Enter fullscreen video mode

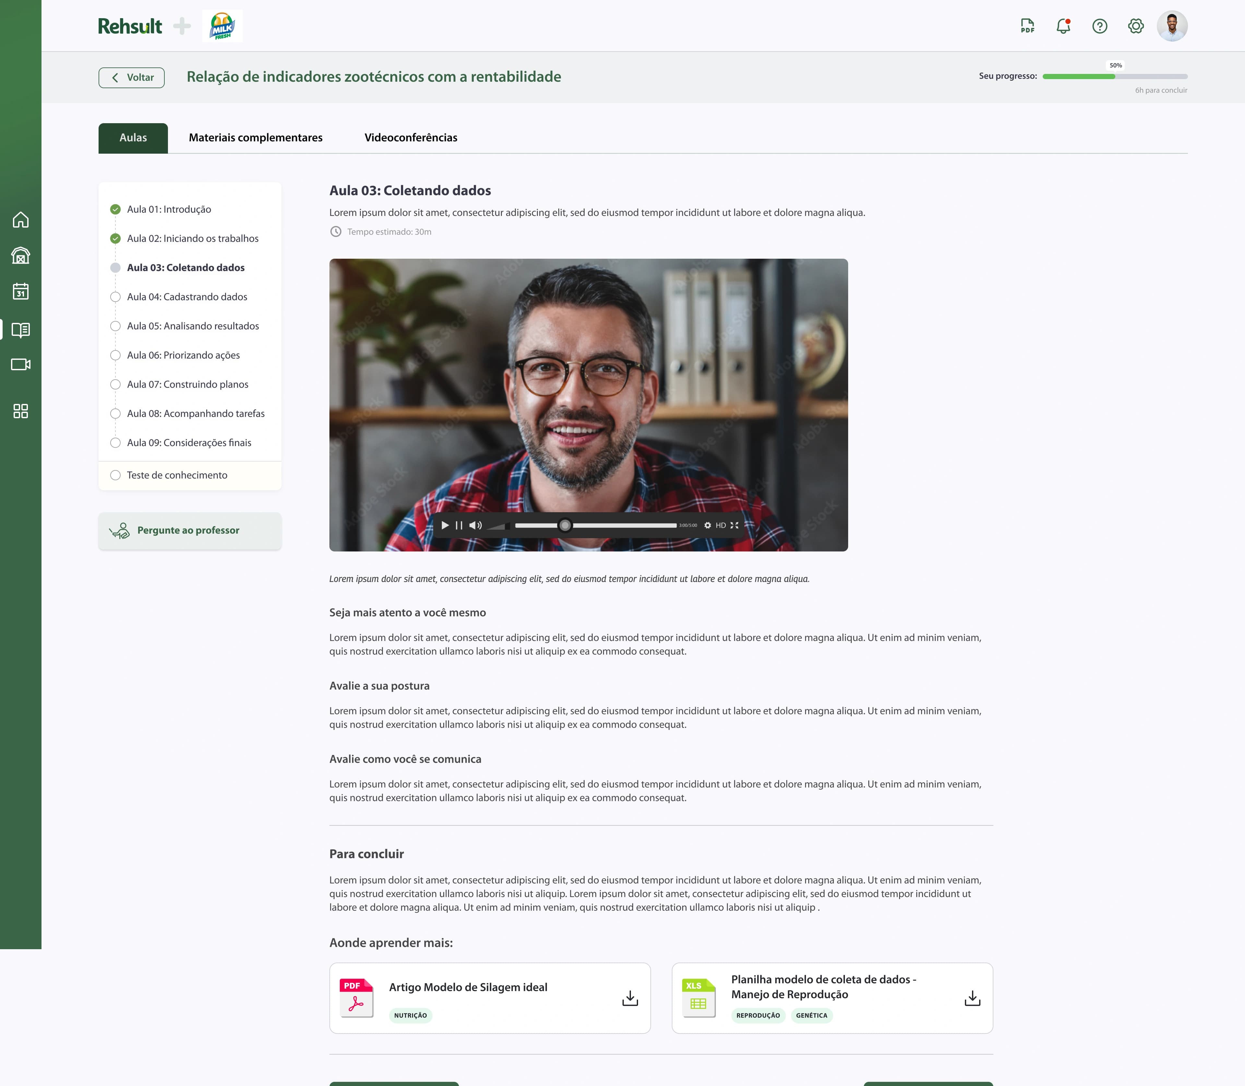(735, 525)
